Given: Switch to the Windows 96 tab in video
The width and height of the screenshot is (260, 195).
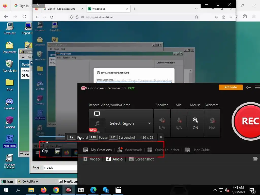Looking at the screenshot, I should point(108,9).
